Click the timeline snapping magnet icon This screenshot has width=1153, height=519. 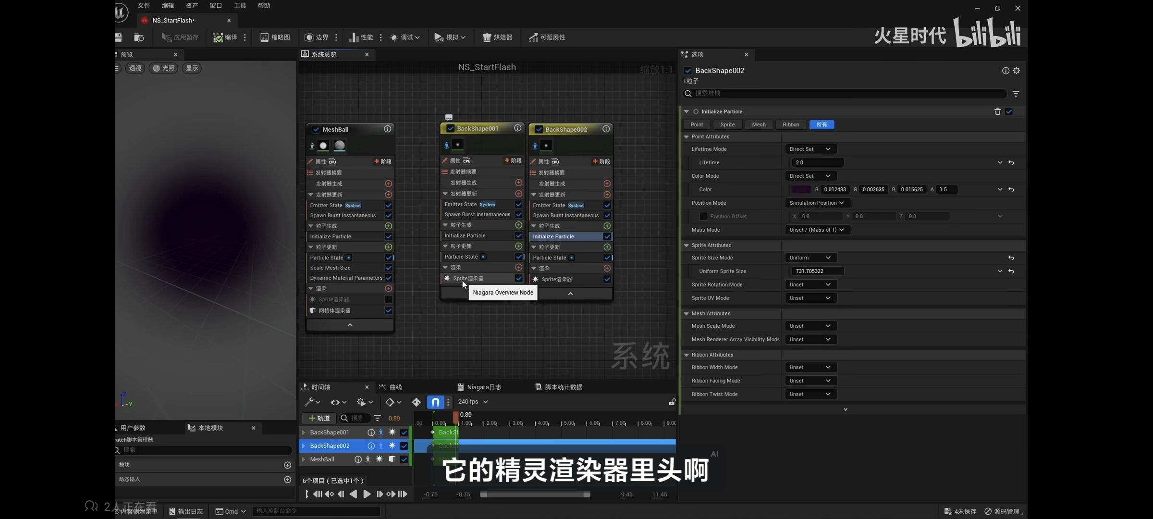435,402
